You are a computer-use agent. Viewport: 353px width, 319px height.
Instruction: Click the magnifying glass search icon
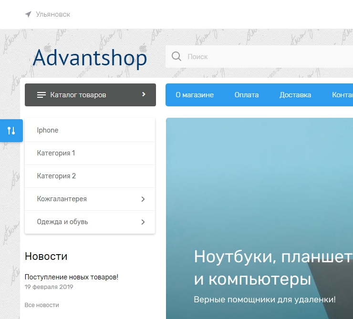(x=176, y=57)
